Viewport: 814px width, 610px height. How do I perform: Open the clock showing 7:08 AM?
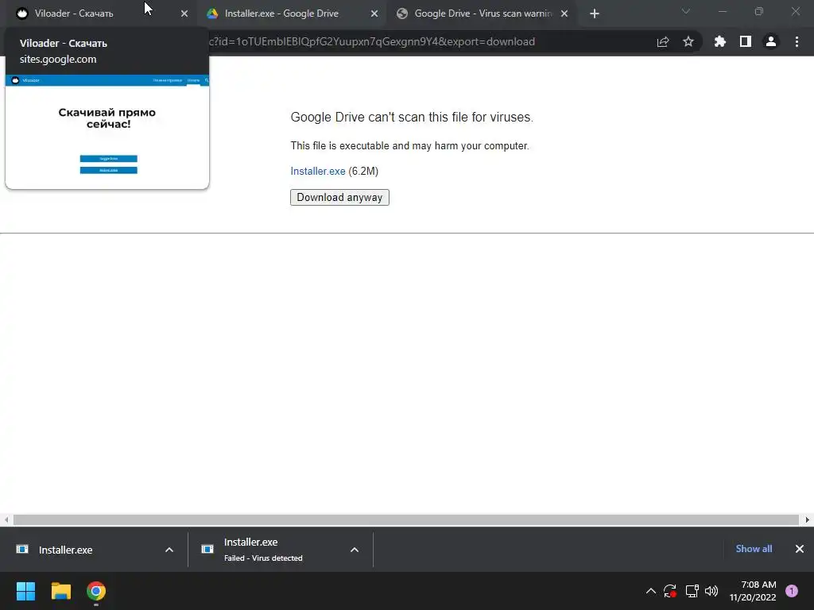[753, 591]
